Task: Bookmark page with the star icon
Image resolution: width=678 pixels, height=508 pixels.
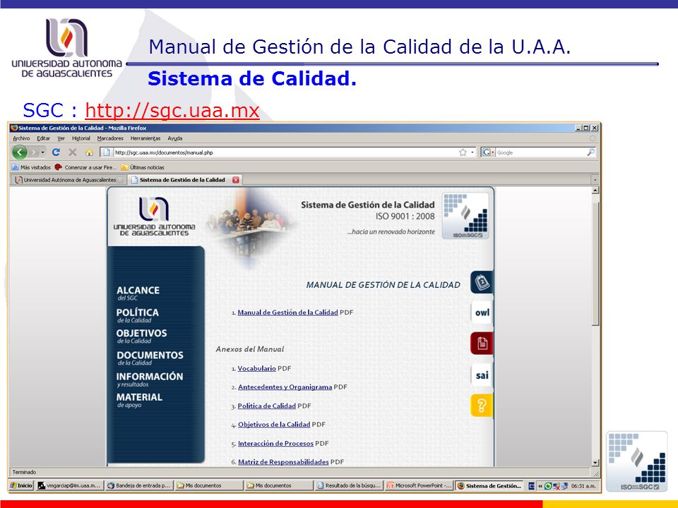Action: pyautogui.click(x=463, y=152)
